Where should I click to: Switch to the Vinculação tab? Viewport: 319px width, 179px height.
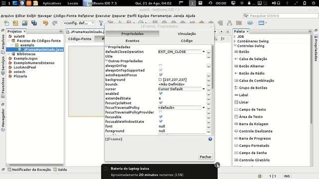point(186,34)
